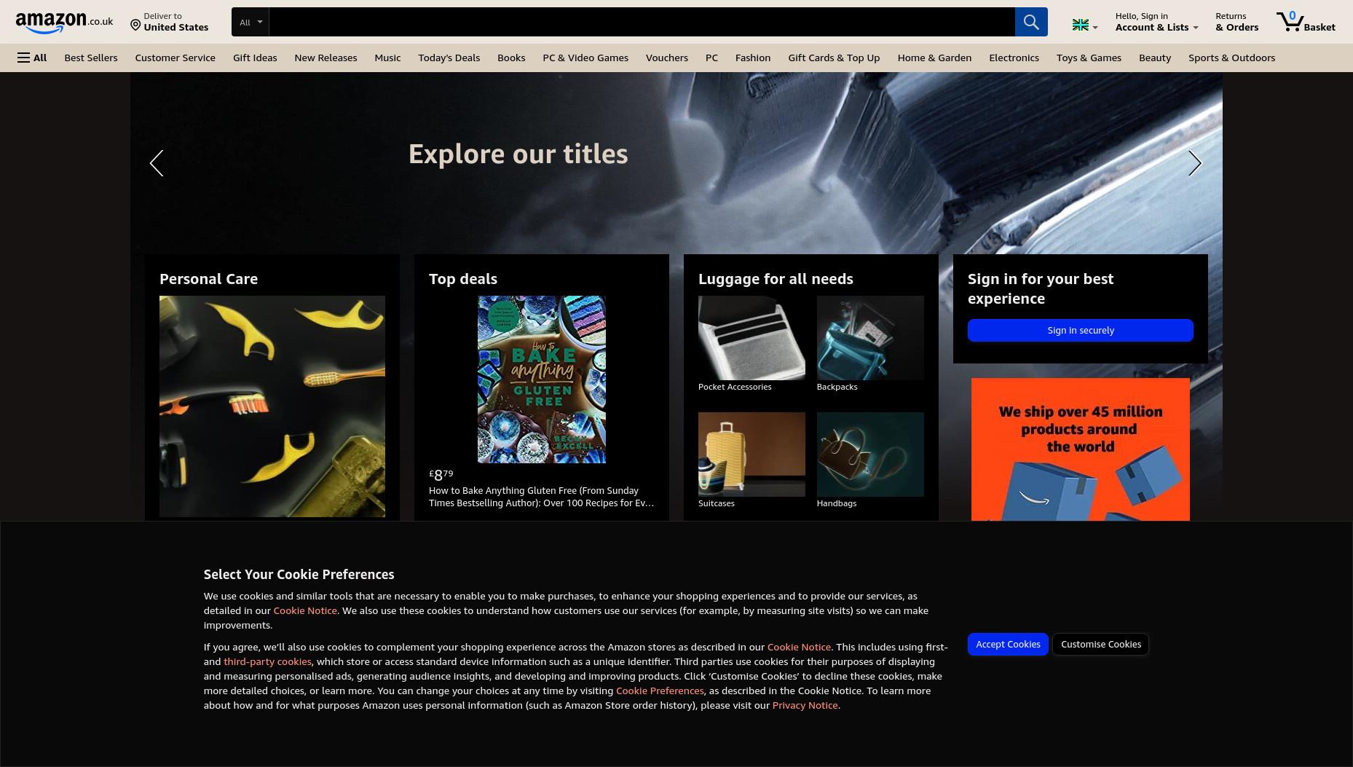1353x767 pixels.
Task: Click the shipping 45 million products banner
Action: tap(1081, 449)
